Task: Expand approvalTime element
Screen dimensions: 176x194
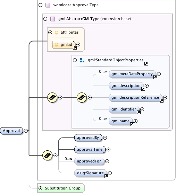Action: coord(108,149)
